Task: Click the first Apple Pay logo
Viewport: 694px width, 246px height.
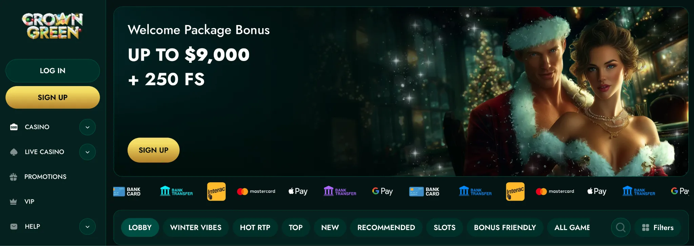Action: pyautogui.click(x=298, y=191)
